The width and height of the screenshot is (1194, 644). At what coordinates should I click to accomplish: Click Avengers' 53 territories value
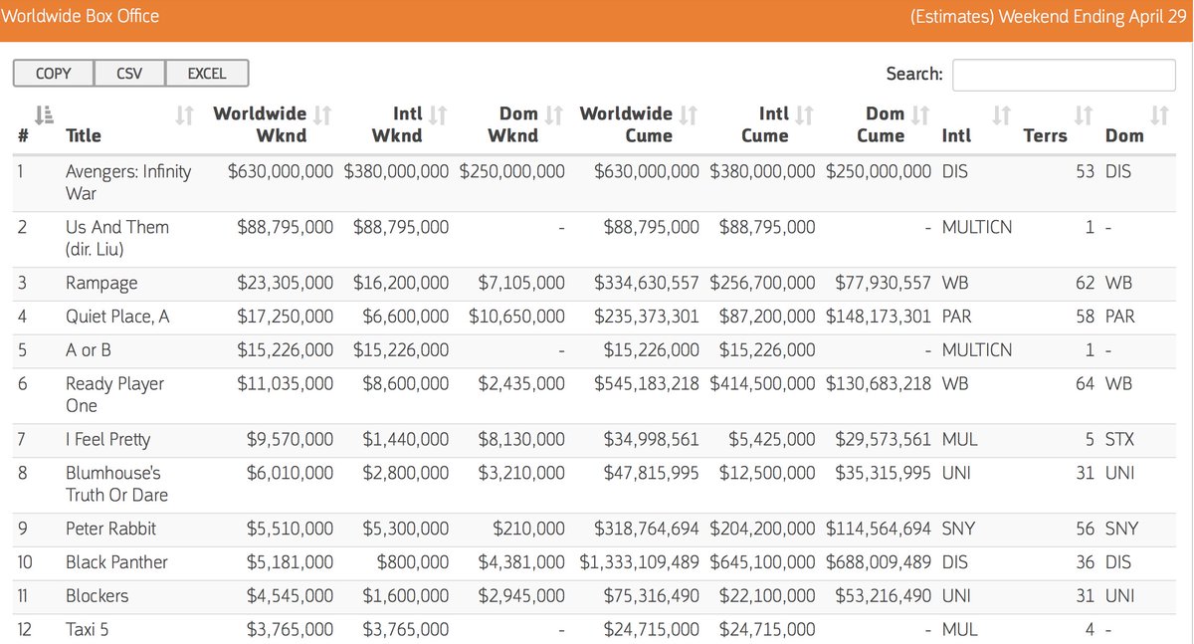[1085, 171]
